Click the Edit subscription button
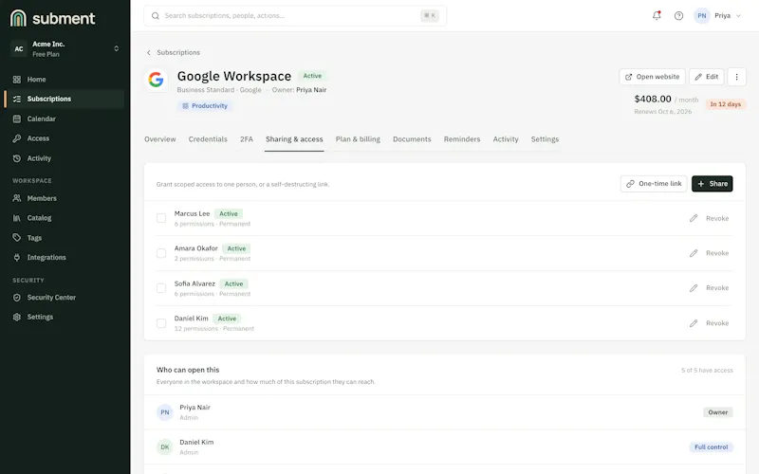The width and height of the screenshot is (759, 474). [x=706, y=77]
